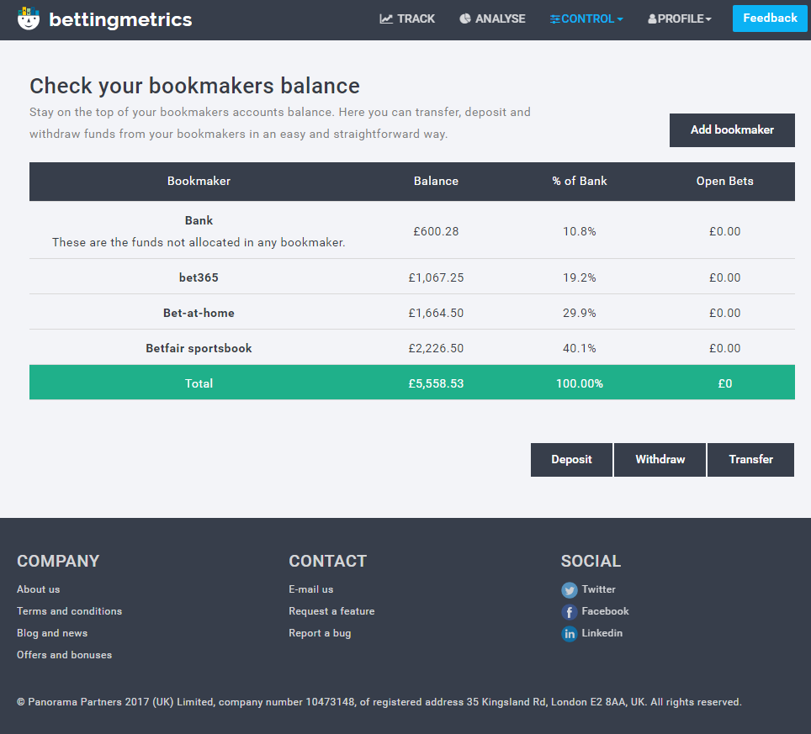
Task: Click the E-mail us link
Action: [x=310, y=589]
